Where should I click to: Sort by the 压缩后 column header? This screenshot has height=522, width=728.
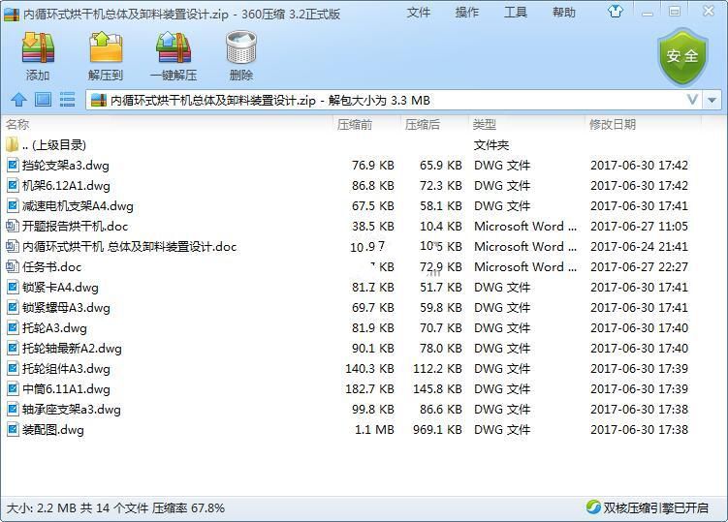coord(423,124)
